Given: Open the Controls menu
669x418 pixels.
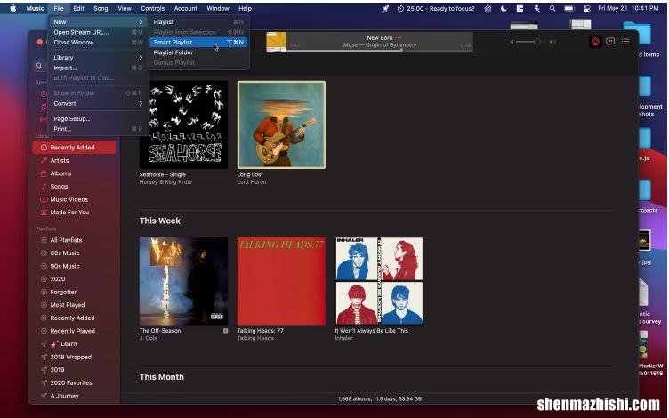Looking at the screenshot, I should [x=153, y=8].
